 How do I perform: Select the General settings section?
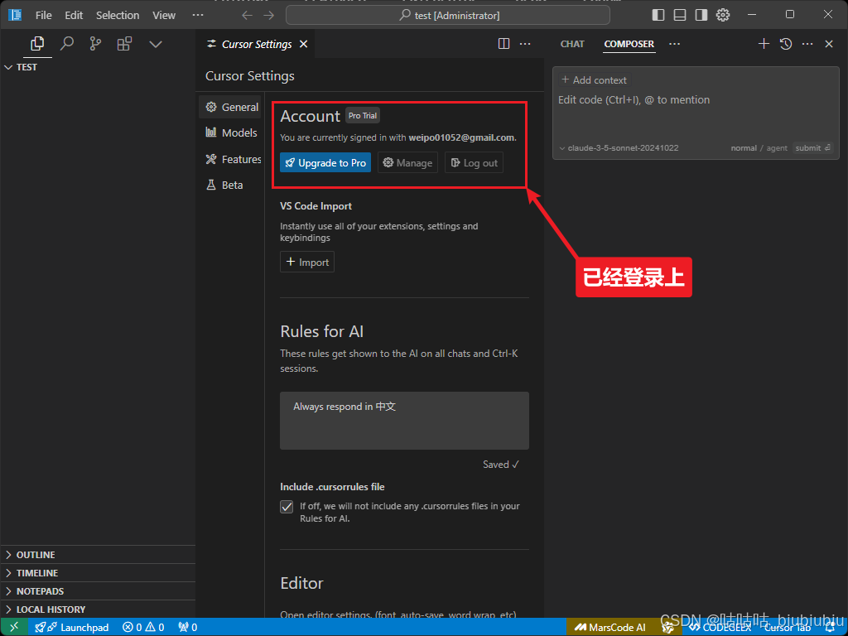[x=232, y=107]
